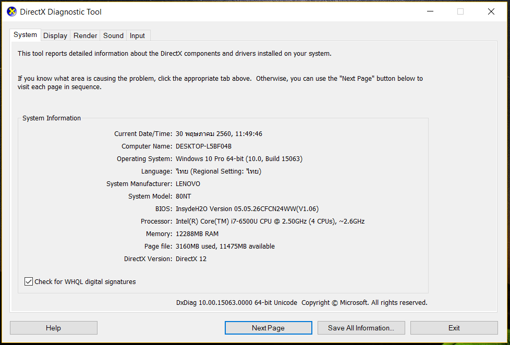Image resolution: width=510 pixels, height=345 pixels.
Task: Minimize the DirectX Diagnostic Tool window
Action: [x=430, y=11]
